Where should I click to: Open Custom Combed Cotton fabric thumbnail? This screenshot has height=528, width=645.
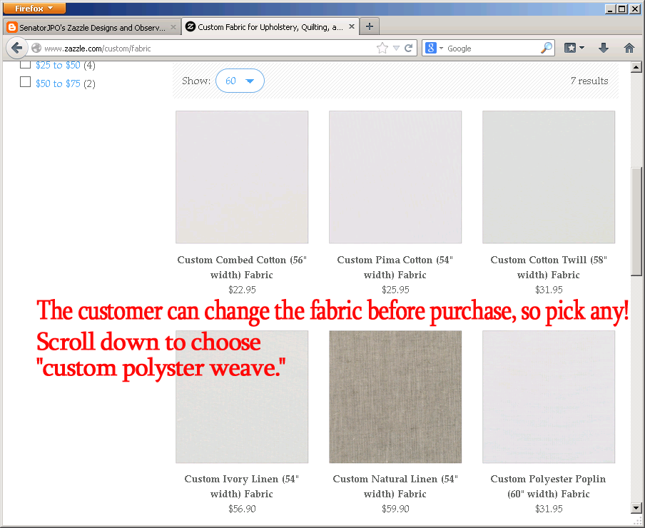click(x=242, y=177)
